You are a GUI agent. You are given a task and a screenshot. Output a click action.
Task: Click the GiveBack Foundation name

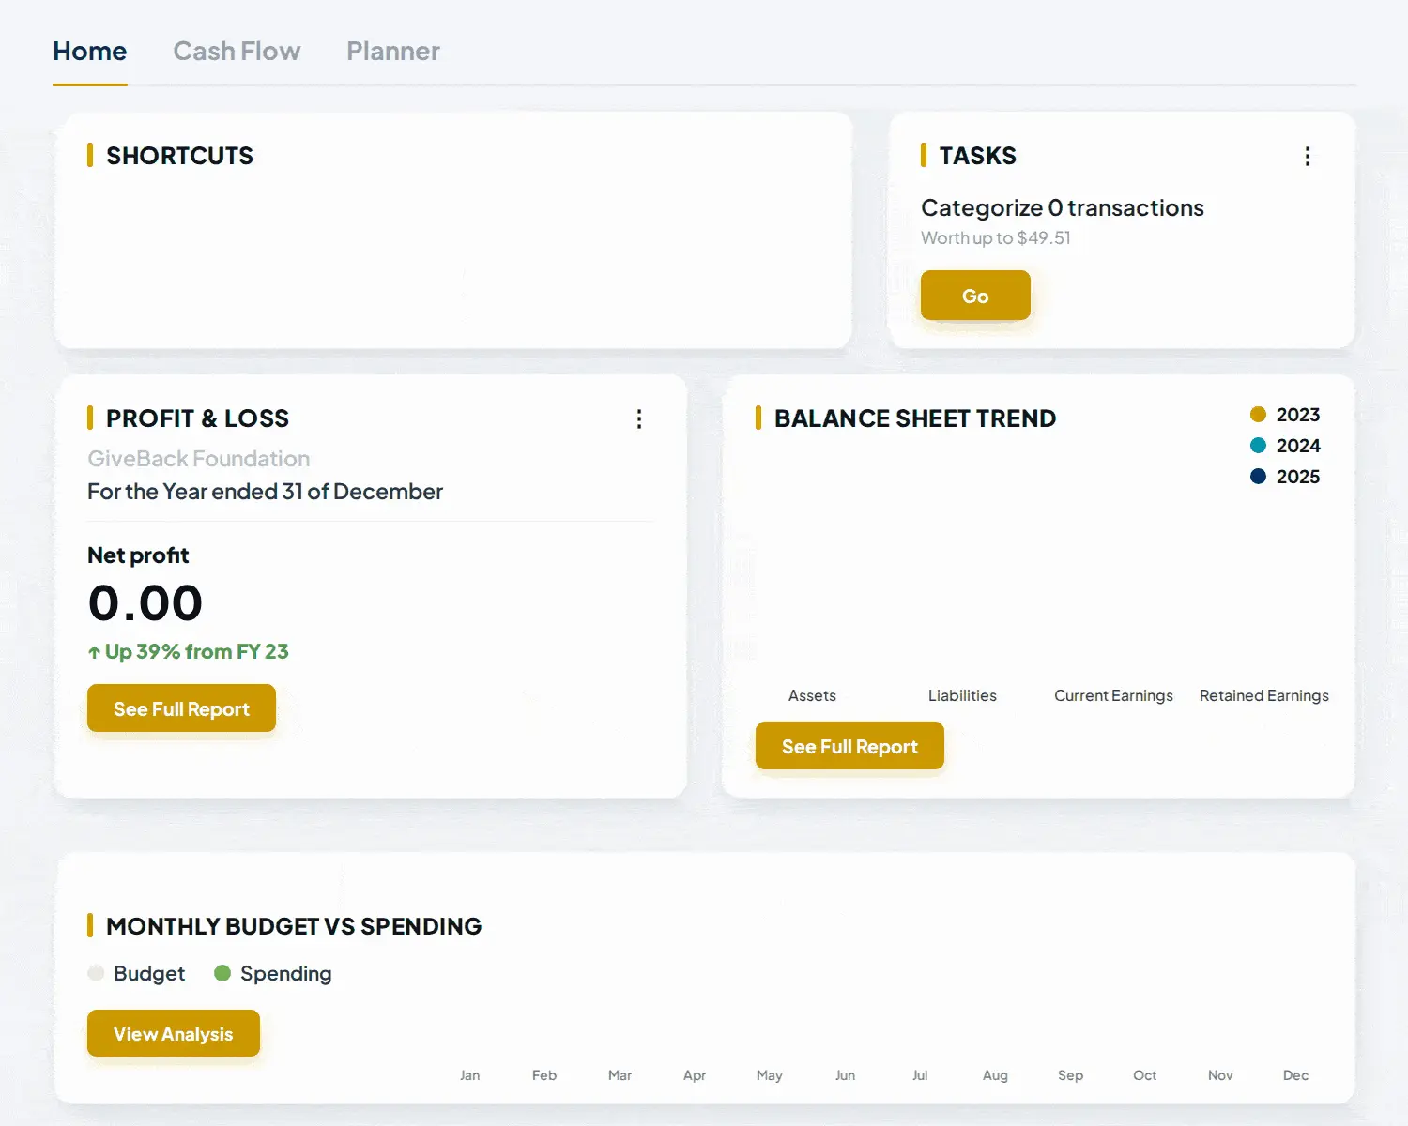point(199,459)
